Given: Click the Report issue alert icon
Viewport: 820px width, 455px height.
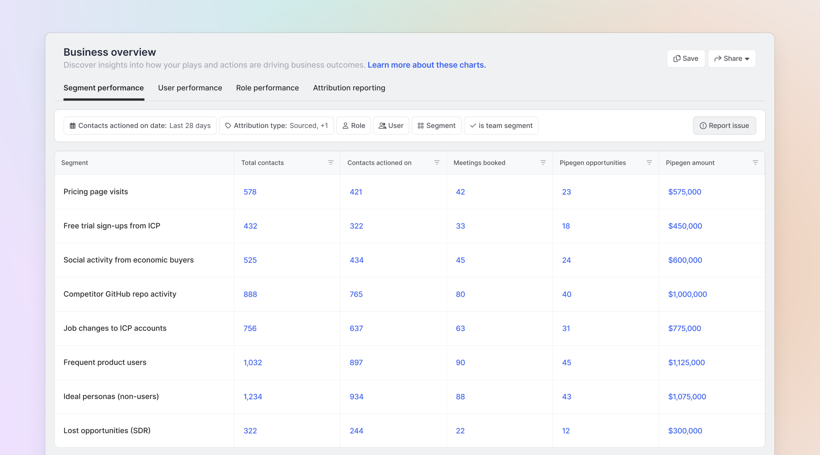Looking at the screenshot, I should 703,126.
